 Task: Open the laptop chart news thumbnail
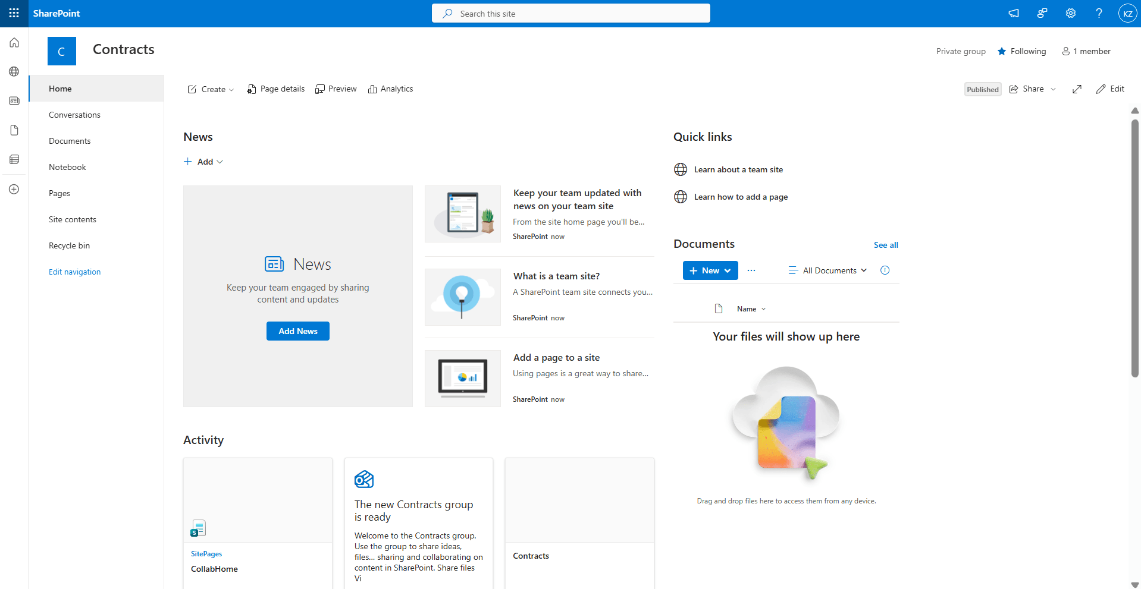463,379
